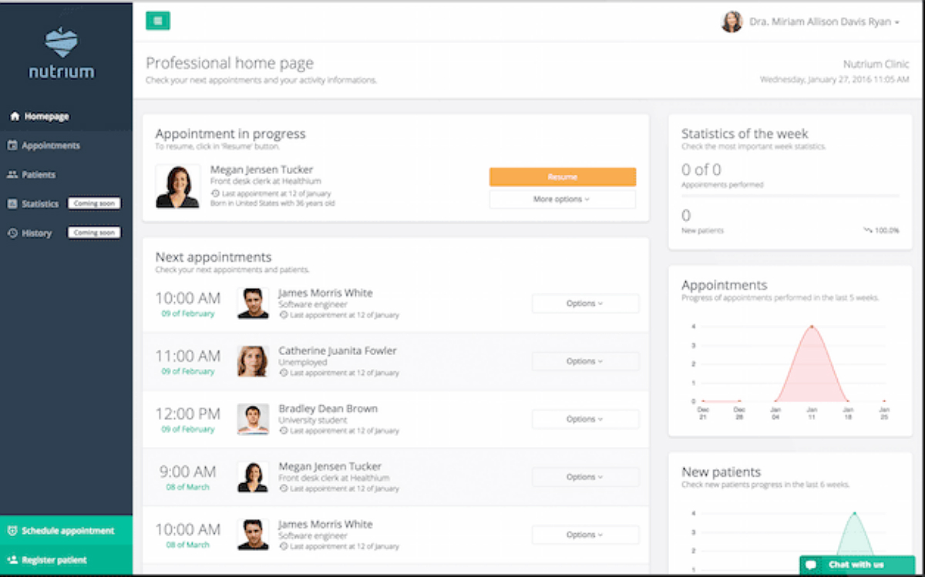Click the orange Resume button
The width and height of the screenshot is (925, 577).
(x=563, y=177)
